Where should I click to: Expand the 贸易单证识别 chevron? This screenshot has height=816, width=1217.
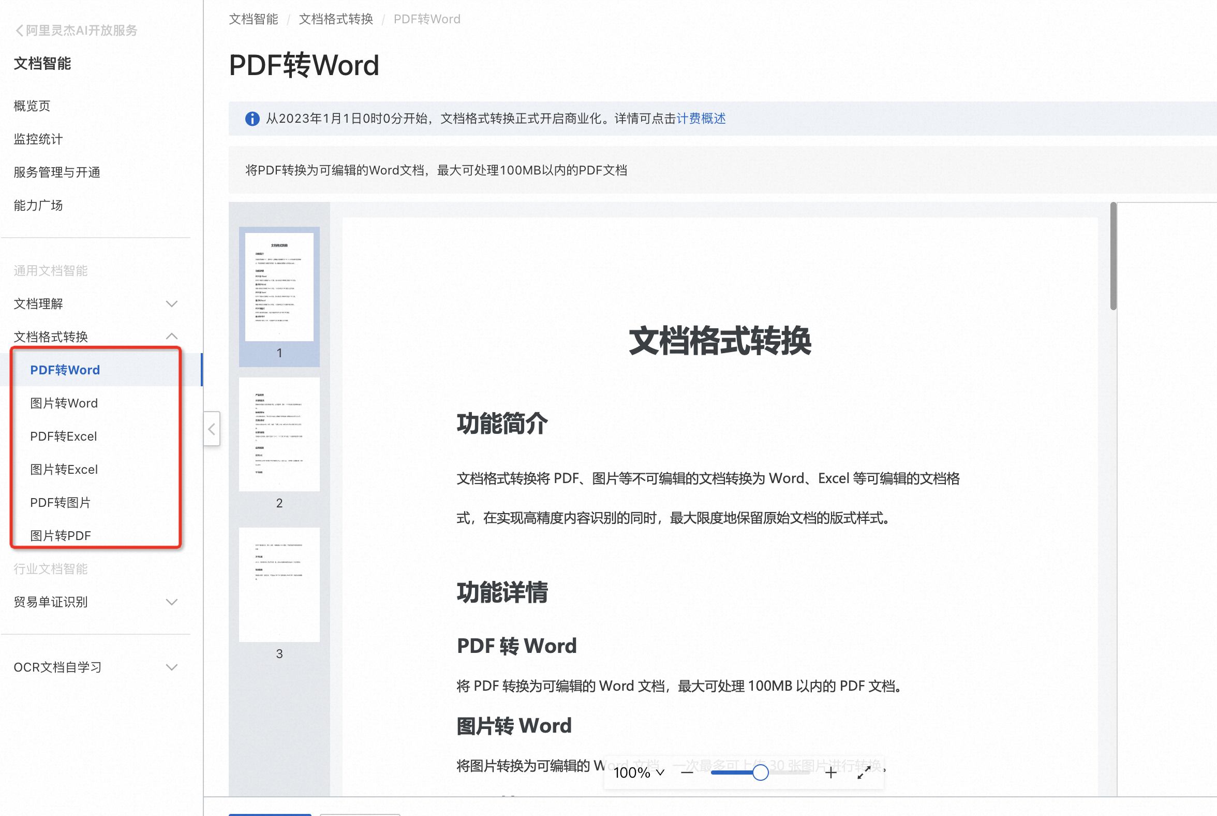(x=172, y=602)
